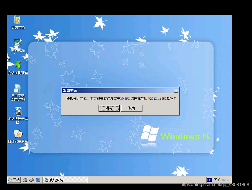Click the 系统安装 dialog title-bar button
The height and width of the screenshot is (190, 252).
click(x=176, y=91)
